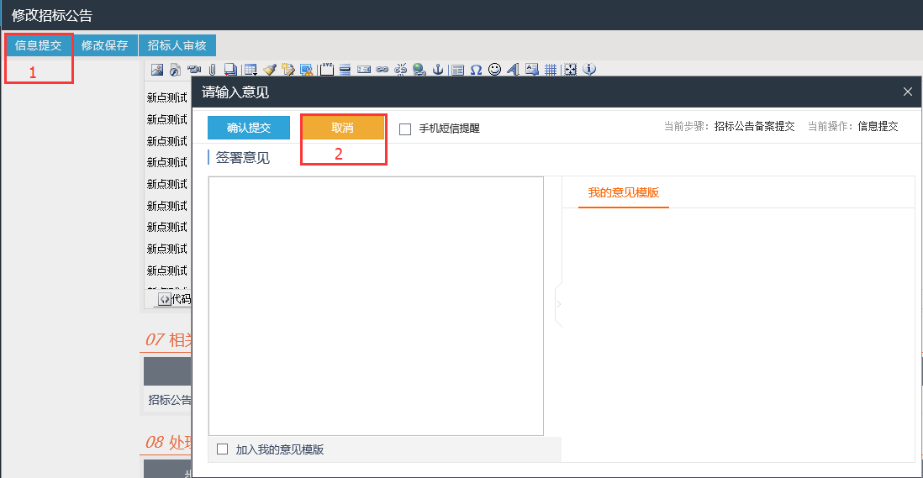Click the 确认提交 button
The width and height of the screenshot is (923, 478).
[x=249, y=128]
